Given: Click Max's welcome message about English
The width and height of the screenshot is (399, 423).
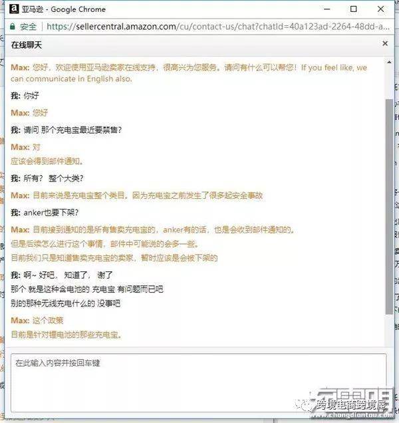Looking at the screenshot, I should (x=189, y=73).
